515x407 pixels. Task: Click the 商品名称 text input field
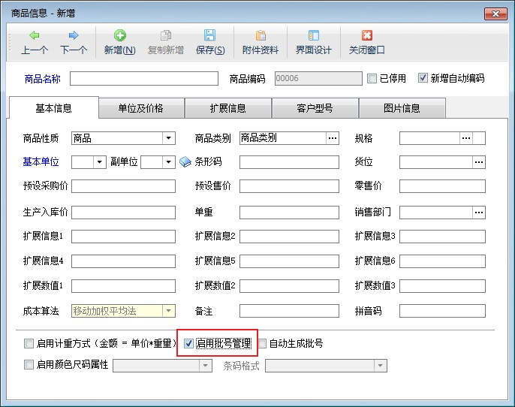pyautogui.click(x=144, y=78)
